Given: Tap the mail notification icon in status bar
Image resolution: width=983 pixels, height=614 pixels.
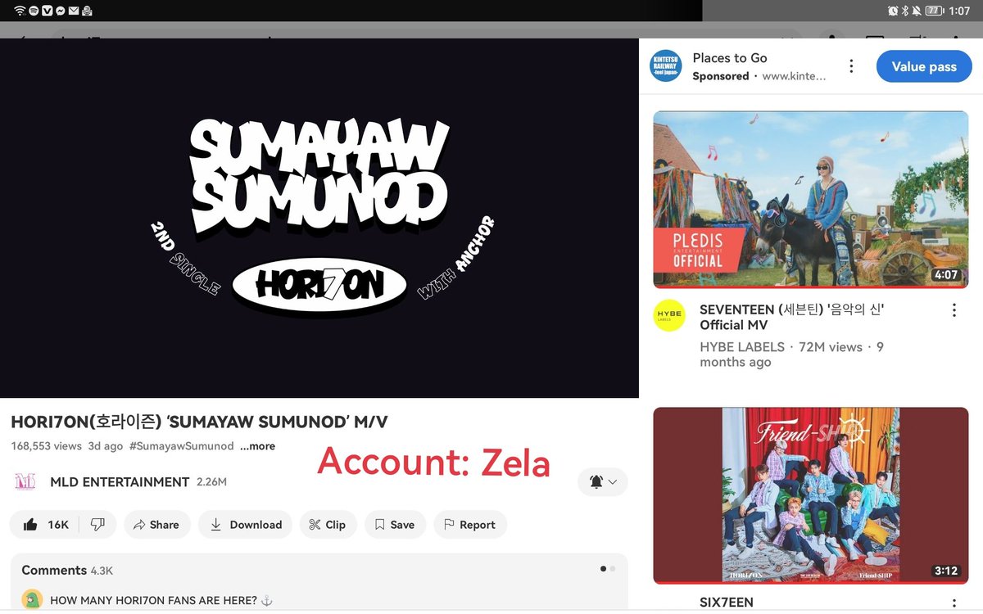Looking at the screenshot, I should click(x=74, y=11).
